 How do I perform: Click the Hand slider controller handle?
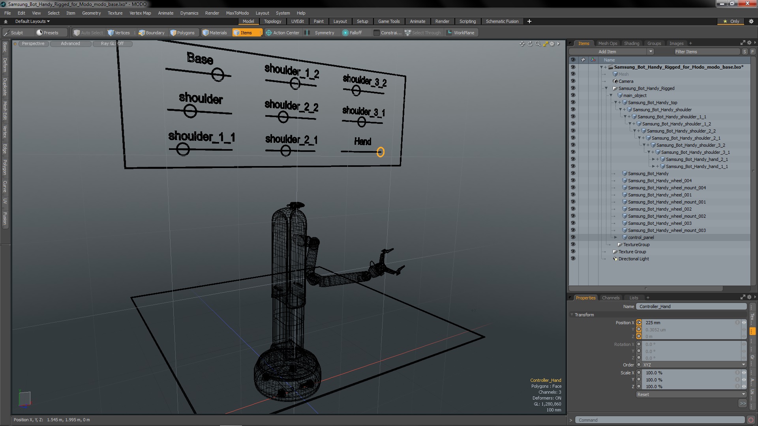(380, 152)
